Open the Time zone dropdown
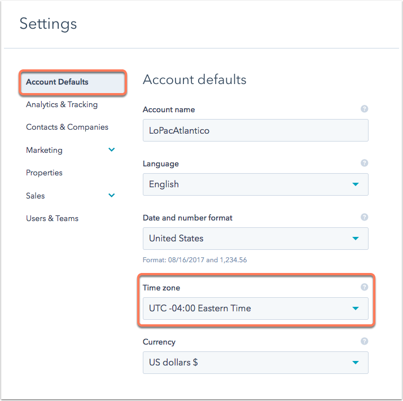403x401 pixels. 256,309
